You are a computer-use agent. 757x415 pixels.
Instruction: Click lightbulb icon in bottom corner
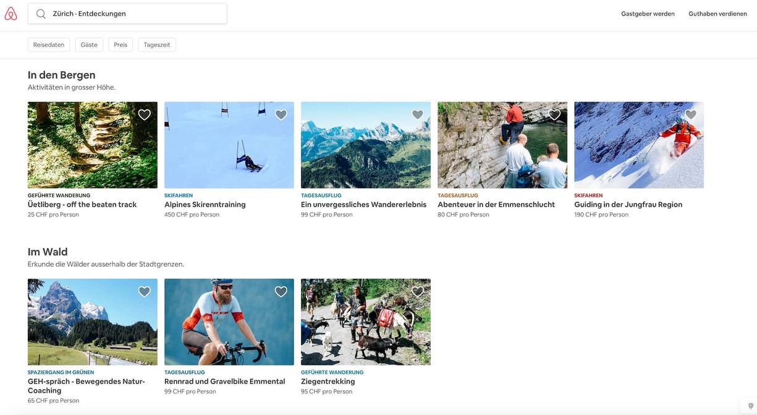point(751,406)
